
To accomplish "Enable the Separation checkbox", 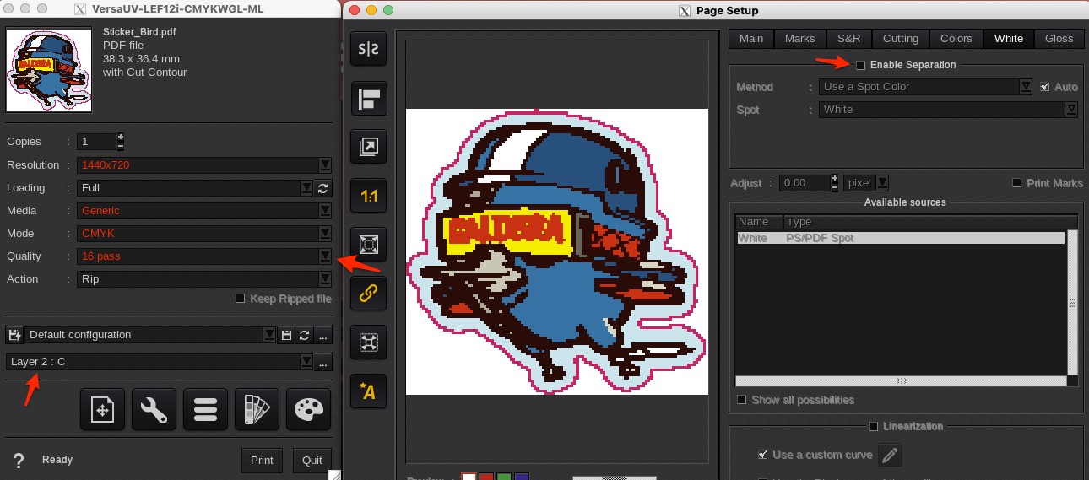I will click(x=861, y=65).
